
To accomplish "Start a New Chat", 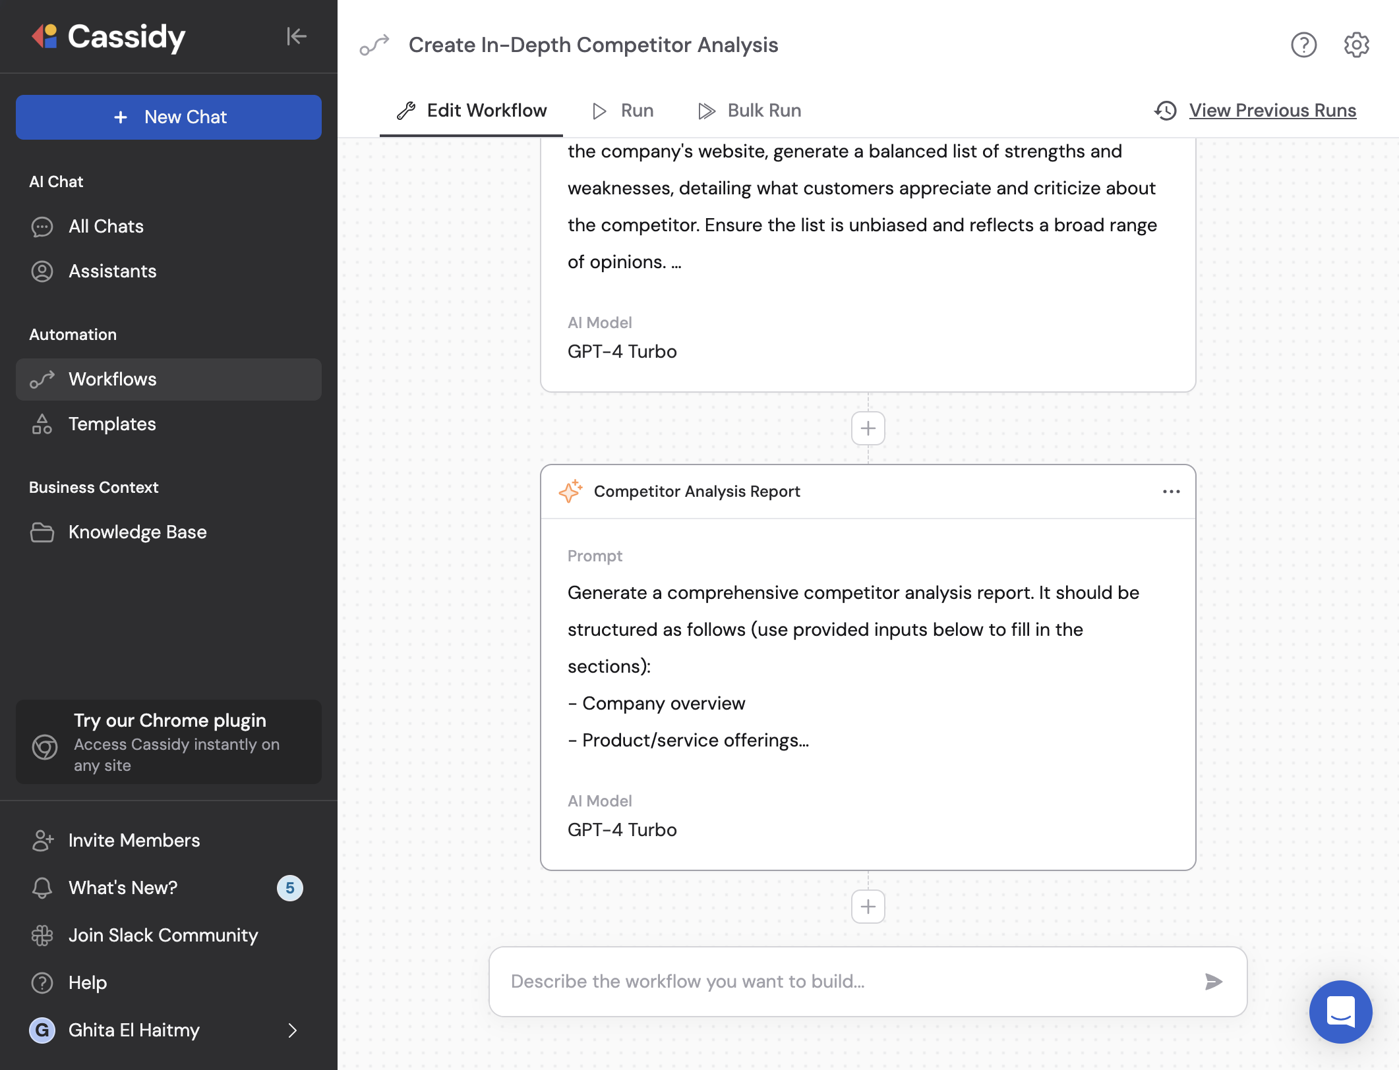I will click(x=169, y=117).
